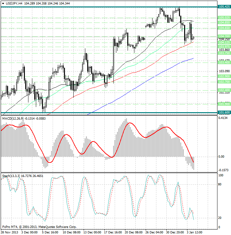Click the MACD -0.1573 scale minimum value
The image size is (231, 235).
pyautogui.click(x=223, y=170)
